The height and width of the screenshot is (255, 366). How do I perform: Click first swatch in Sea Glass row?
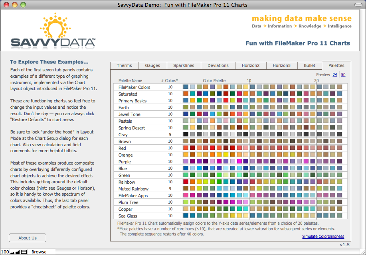[186, 216]
